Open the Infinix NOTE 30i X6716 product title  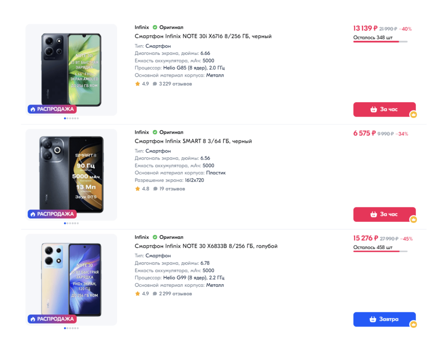tap(203, 36)
